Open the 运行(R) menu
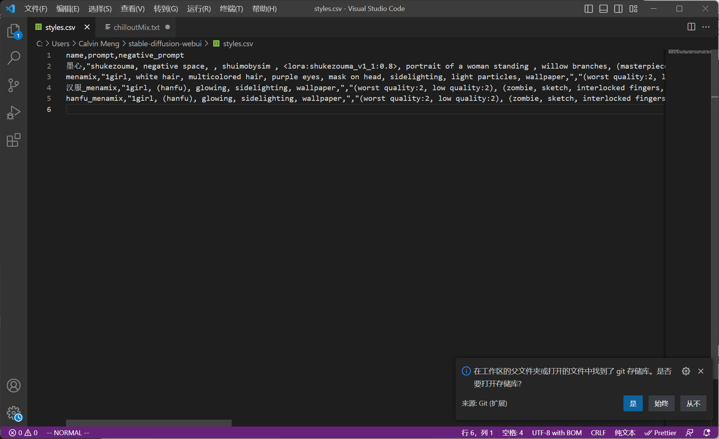 (199, 9)
